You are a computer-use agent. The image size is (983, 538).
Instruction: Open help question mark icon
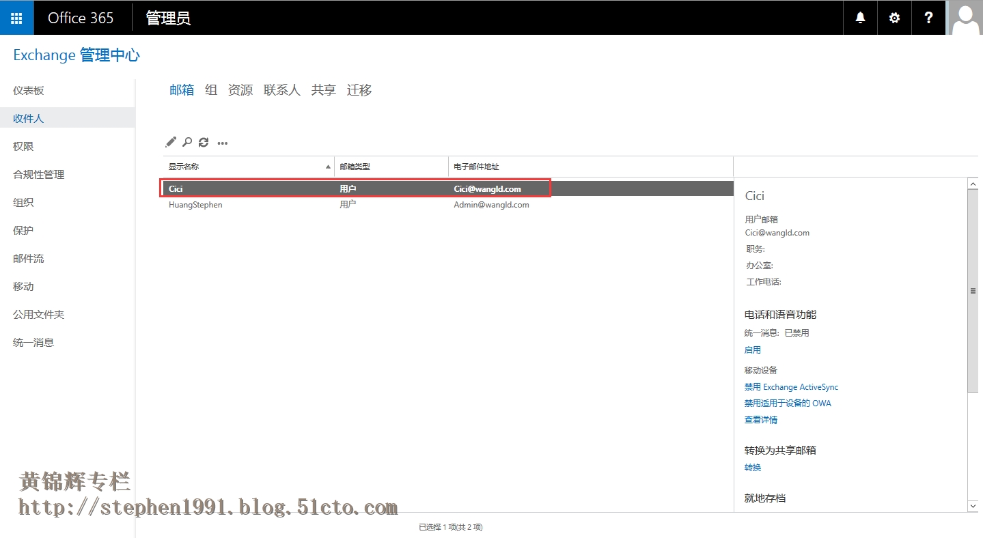click(928, 18)
